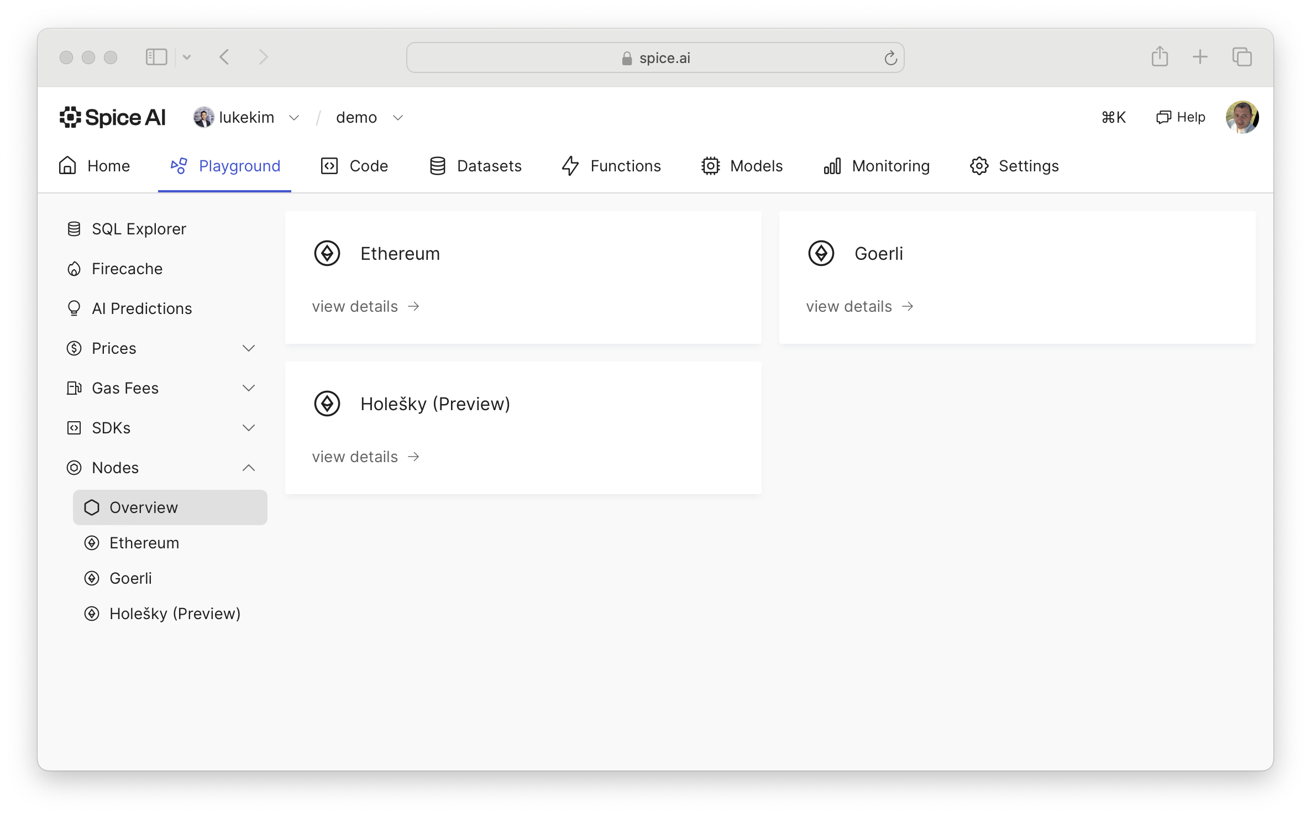Go to AI Predictions
1311x817 pixels.
point(141,308)
